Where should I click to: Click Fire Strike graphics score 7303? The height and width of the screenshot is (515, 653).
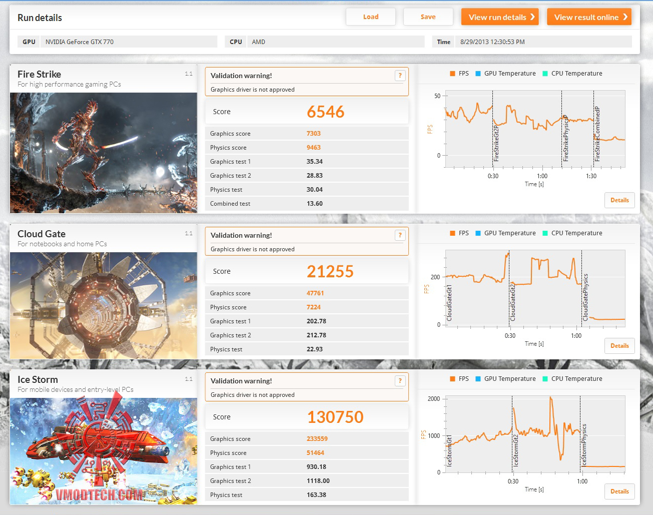click(x=314, y=134)
